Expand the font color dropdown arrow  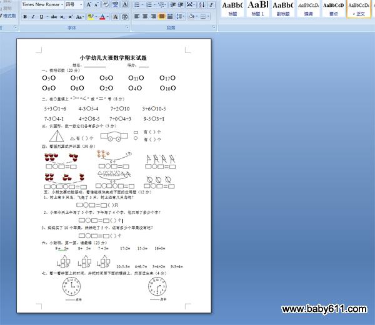click(108, 17)
